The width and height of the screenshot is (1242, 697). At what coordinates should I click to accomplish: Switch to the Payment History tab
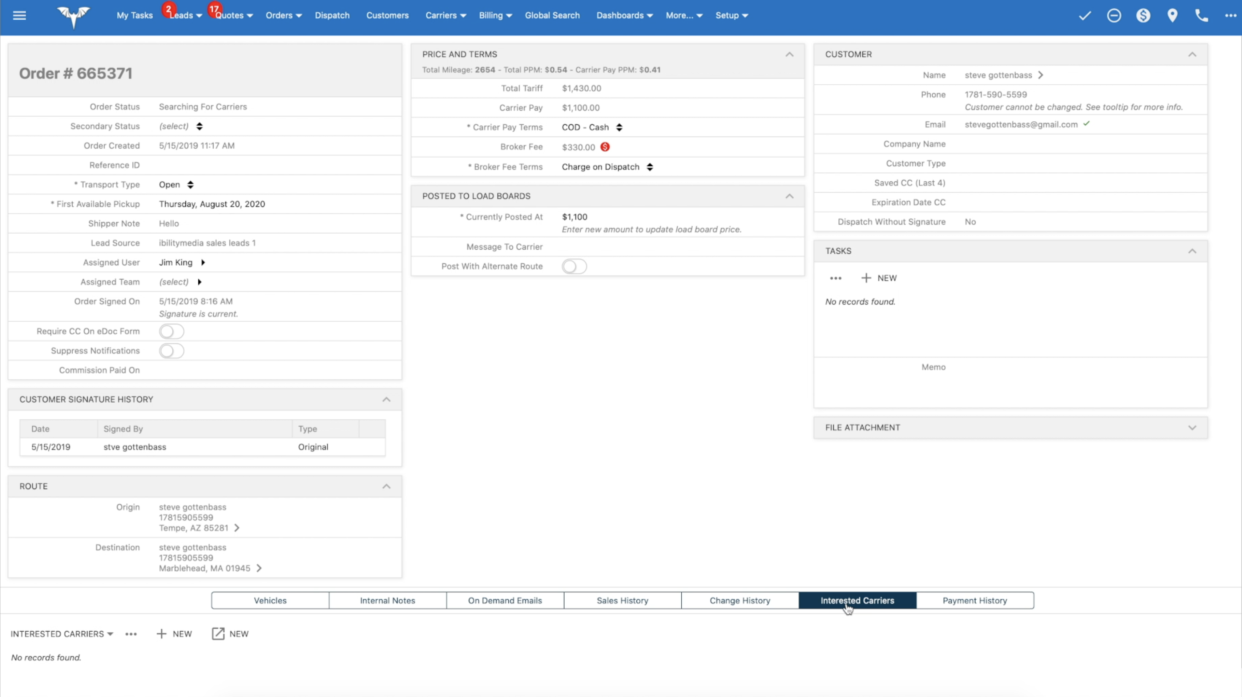[975, 600]
